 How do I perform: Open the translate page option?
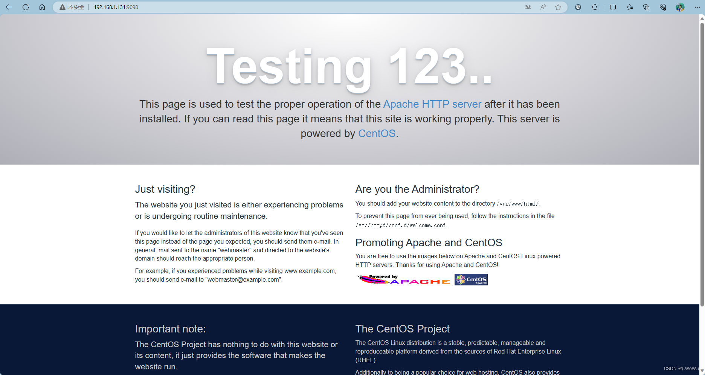coord(528,7)
